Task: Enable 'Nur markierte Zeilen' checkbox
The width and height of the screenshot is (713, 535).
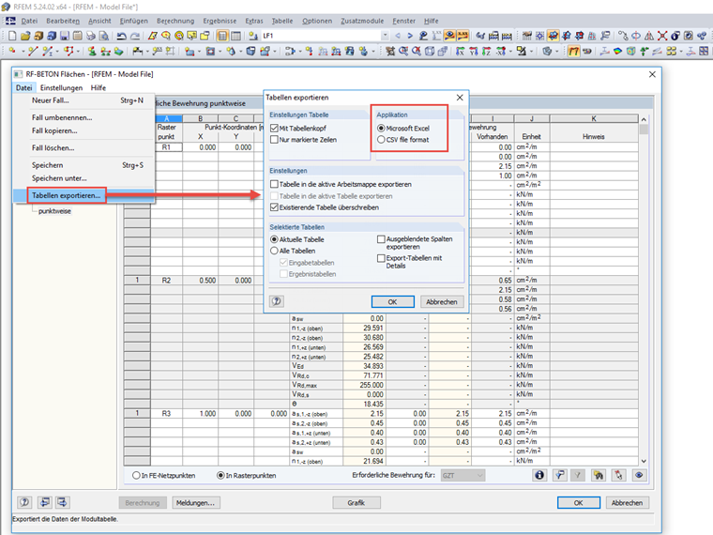Action: click(x=274, y=140)
